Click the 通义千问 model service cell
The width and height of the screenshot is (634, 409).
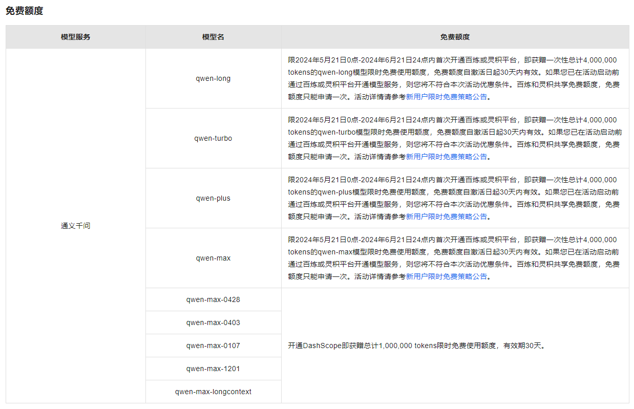click(76, 226)
